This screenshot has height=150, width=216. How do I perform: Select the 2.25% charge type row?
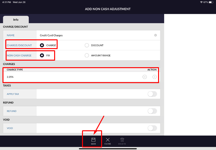(x=63, y=77)
